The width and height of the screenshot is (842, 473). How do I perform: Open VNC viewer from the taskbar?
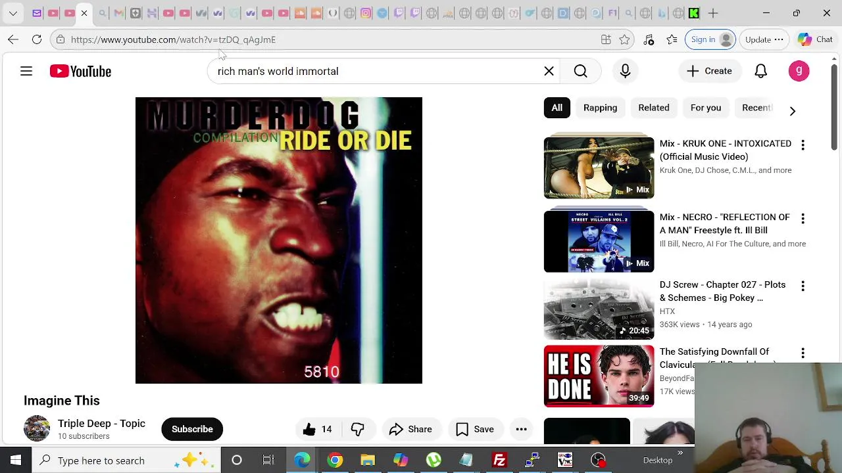click(565, 461)
